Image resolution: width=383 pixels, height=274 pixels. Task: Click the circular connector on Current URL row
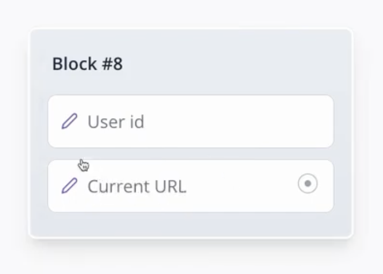click(307, 184)
